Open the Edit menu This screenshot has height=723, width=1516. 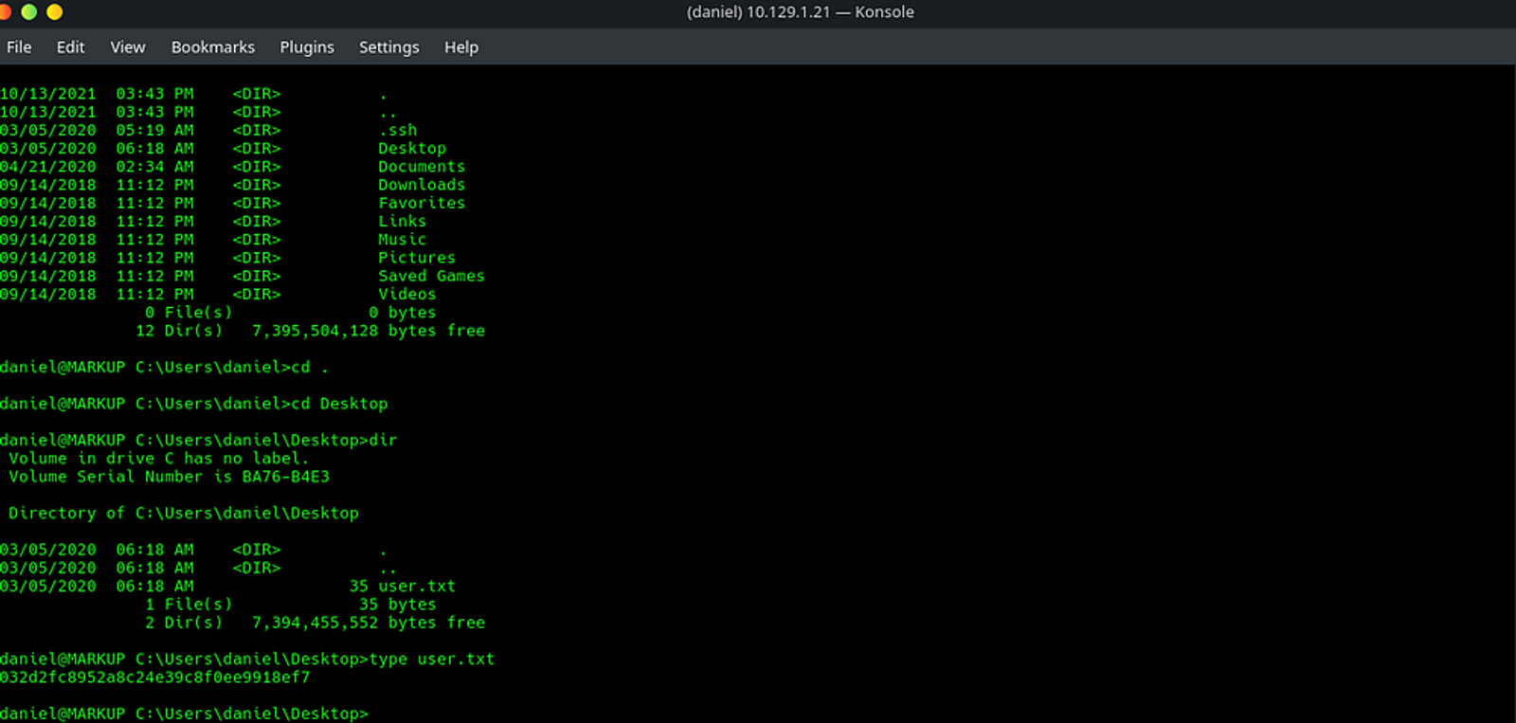tap(70, 47)
